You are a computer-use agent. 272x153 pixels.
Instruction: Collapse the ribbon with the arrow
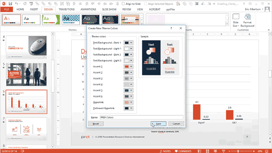click(x=269, y=30)
